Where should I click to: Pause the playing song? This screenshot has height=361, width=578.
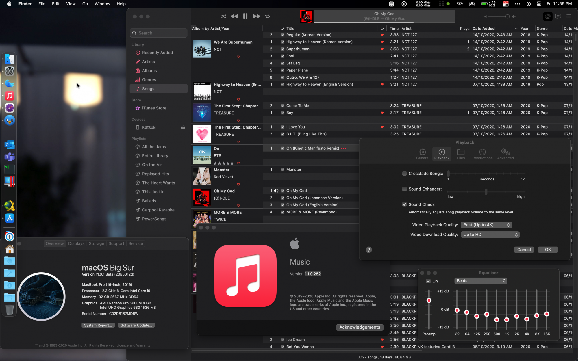[x=245, y=16]
